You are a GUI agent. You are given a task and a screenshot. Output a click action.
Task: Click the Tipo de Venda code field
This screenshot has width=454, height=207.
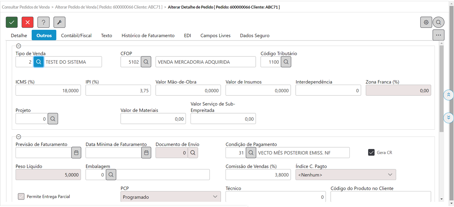click(x=25, y=62)
